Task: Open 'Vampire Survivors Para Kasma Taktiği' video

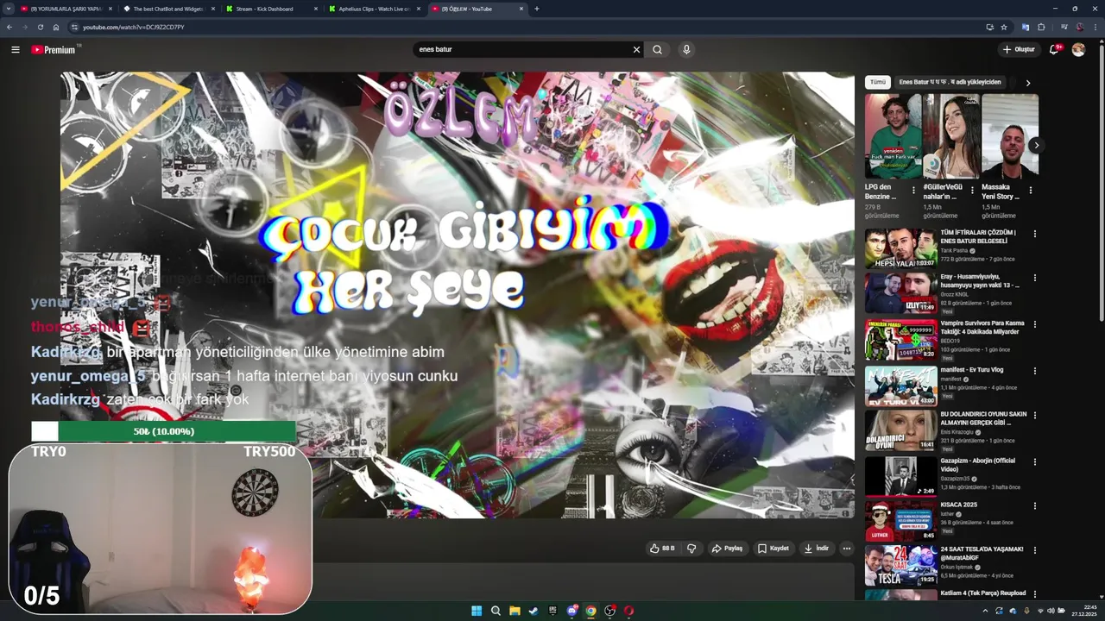Action: (982, 327)
